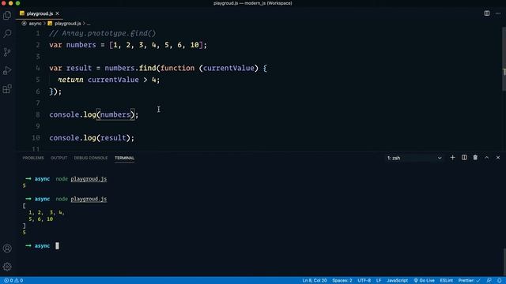506x284 pixels.
Task: Change encoding via UTF-8 status item
Action: point(364,281)
